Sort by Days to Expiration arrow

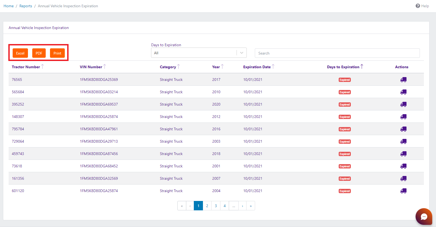click(362, 67)
